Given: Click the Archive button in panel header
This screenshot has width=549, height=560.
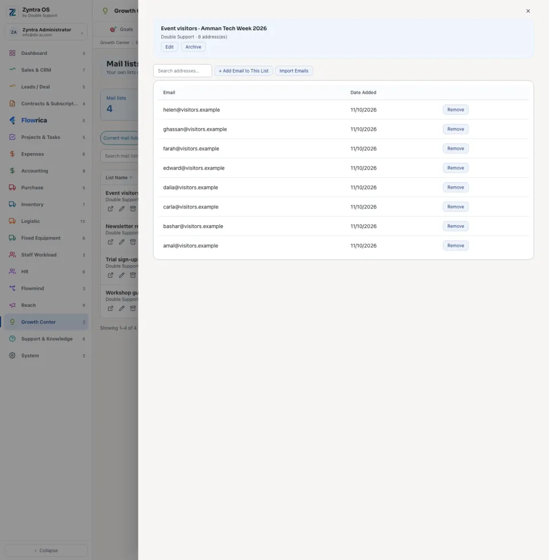Looking at the screenshot, I should click(x=193, y=47).
